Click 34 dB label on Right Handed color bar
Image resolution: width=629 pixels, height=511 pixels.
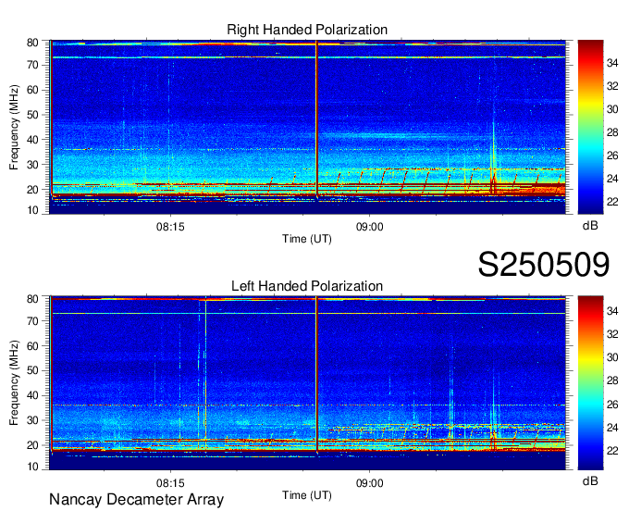(612, 63)
